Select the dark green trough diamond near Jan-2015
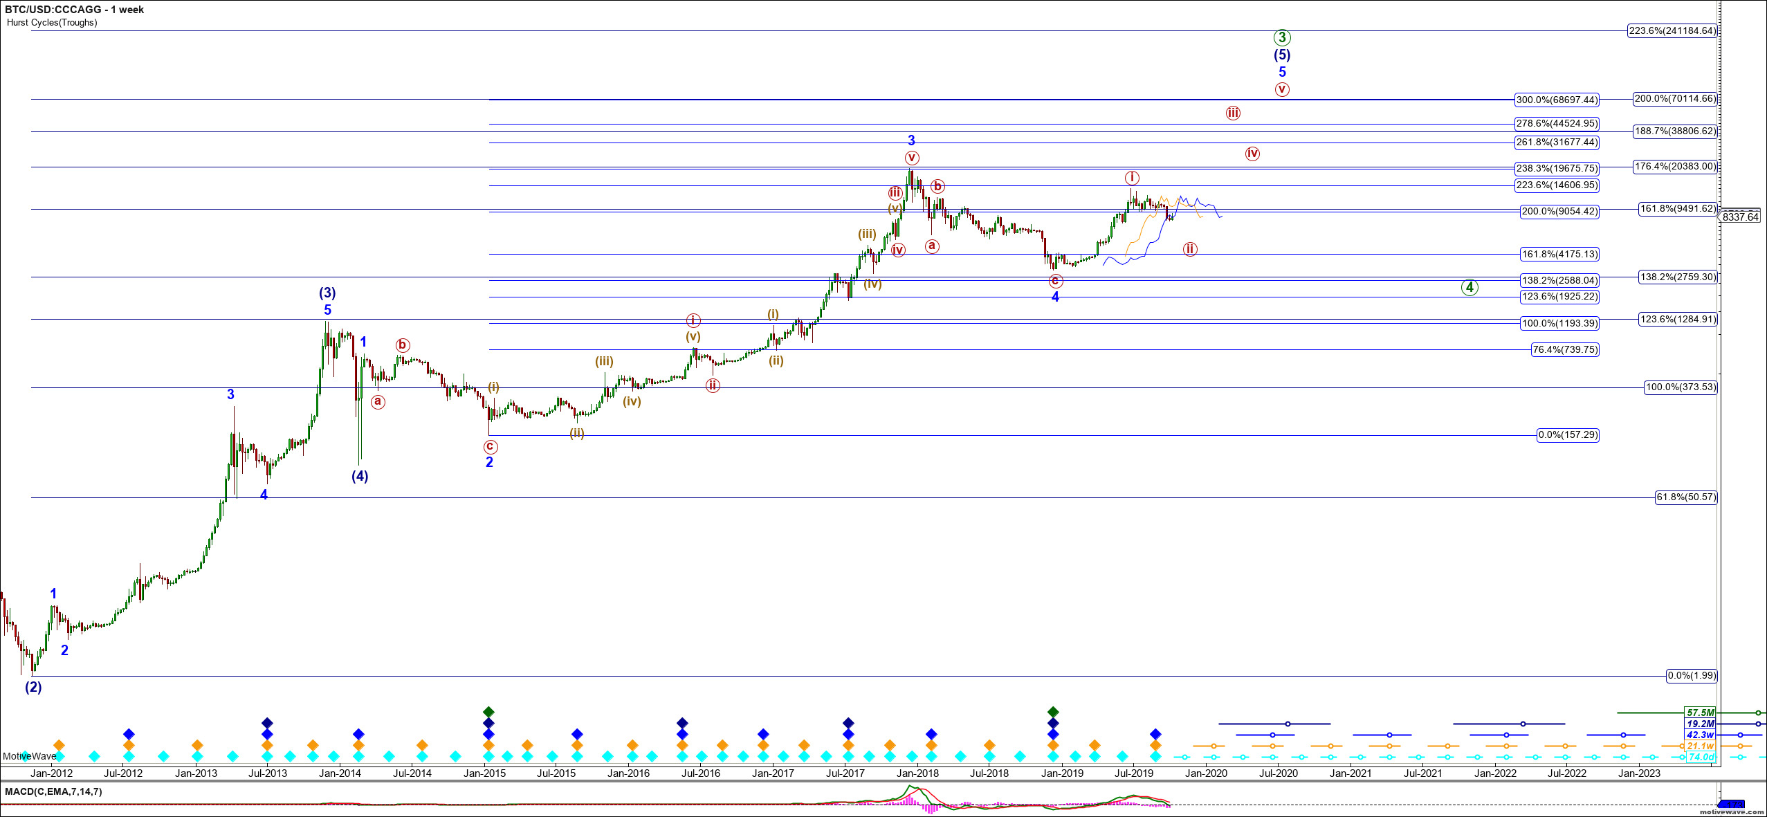The width and height of the screenshot is (1767, 817). point(488,712)
